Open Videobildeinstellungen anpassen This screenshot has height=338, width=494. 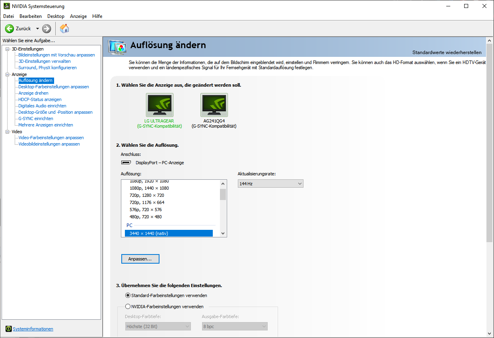pyautogui.click(x=49, y=144)
